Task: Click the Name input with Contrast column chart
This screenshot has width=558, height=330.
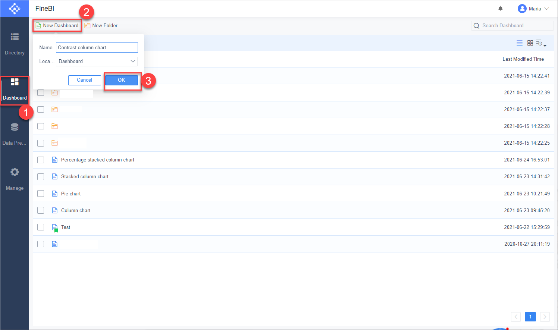Action: tap(97, 47)
